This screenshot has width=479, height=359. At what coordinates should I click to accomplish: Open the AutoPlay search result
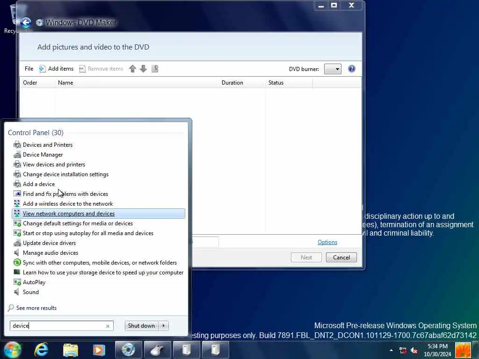coord(98,282)
